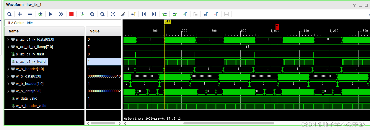The image size is (370, 130).
Task: Select signal w_rx_header_valid
Action: pyautogui.click(x=31, y=106)
